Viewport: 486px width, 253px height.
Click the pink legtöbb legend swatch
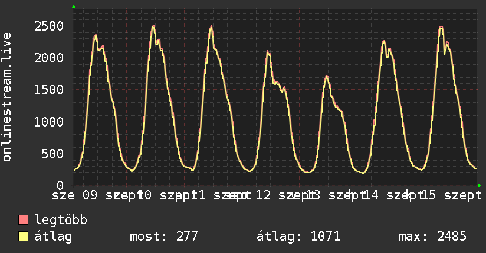point(23,219)
